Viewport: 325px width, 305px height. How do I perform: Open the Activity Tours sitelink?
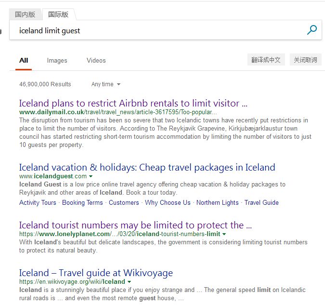coord(38,202)
